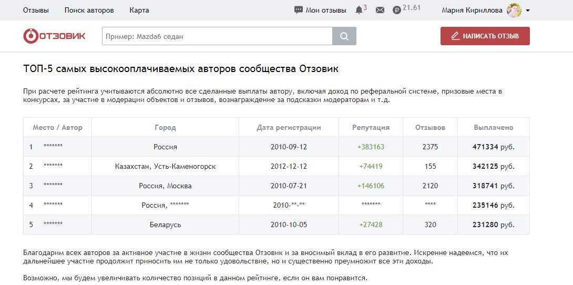Click the payout 342125 руб.

[493, 166]
